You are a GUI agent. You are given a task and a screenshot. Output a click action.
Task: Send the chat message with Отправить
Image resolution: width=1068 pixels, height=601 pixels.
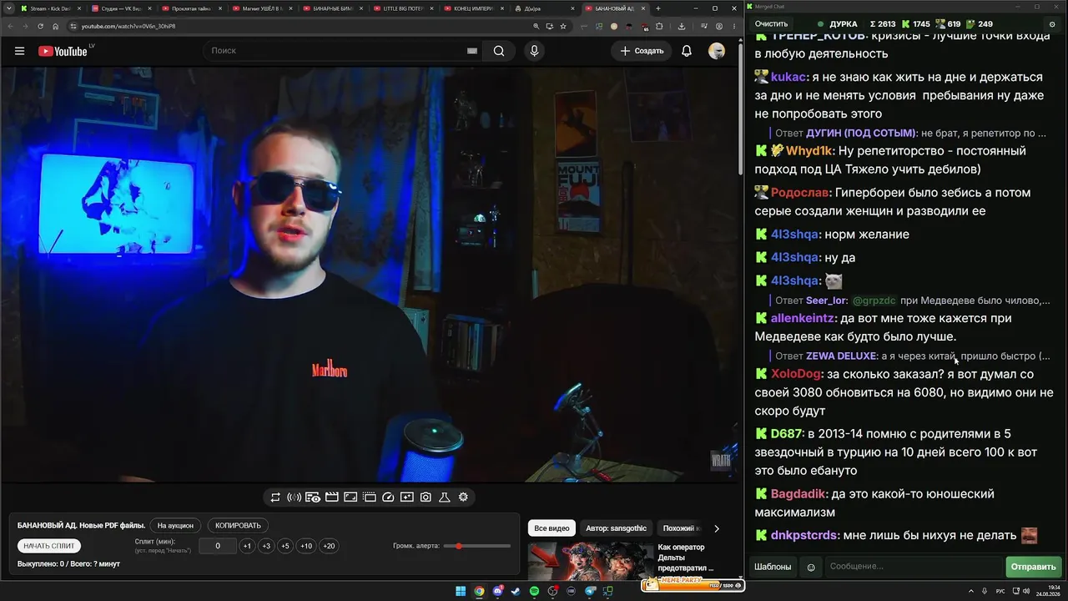click(x=1033, y=567)
